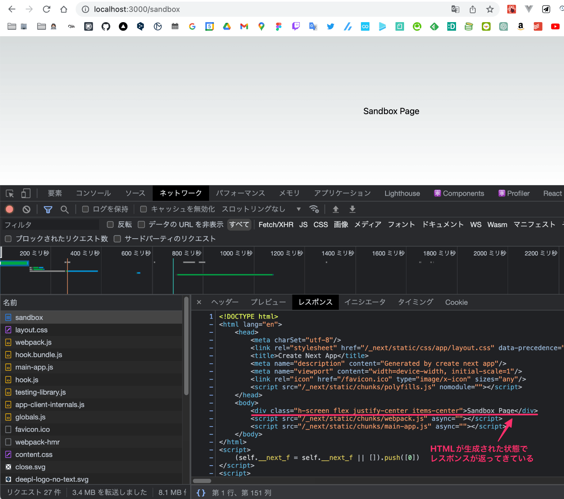Show the タイミング details tab

click(x=415, y=302)
